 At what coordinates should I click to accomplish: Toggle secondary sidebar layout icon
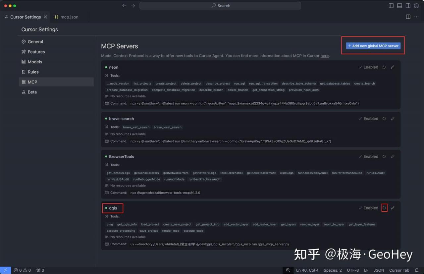click(x=408, y=6)
